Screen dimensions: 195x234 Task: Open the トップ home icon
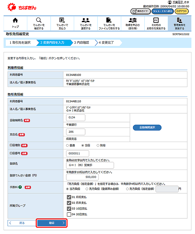point(15,23)
